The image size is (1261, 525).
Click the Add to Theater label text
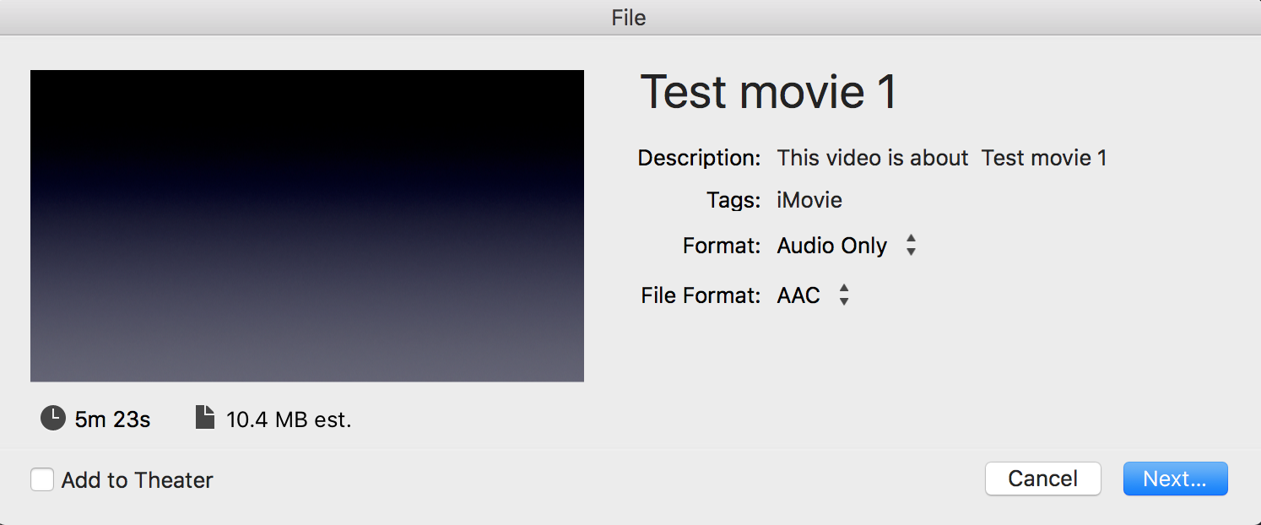click(x=138, y=480)
